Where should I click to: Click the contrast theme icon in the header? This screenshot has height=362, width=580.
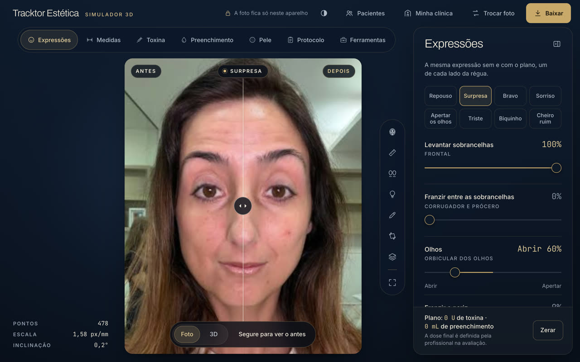click(x=324, y=13)
